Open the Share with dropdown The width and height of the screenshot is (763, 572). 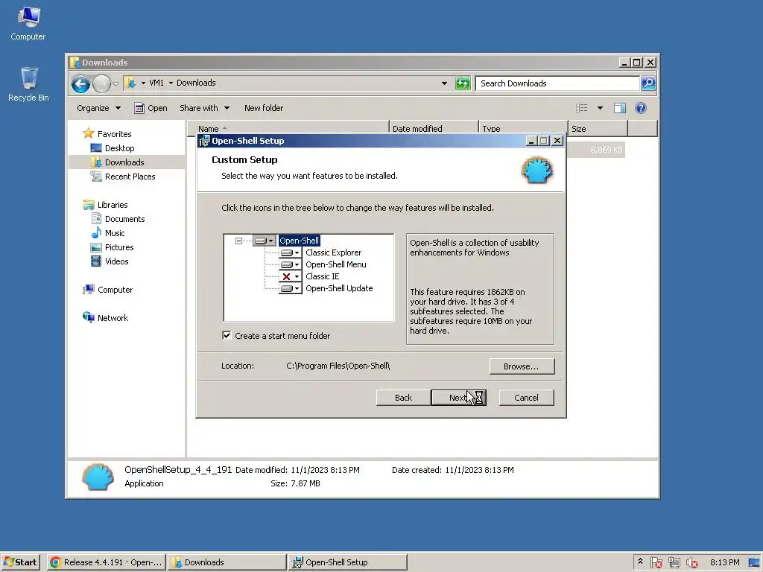(204, 108)
